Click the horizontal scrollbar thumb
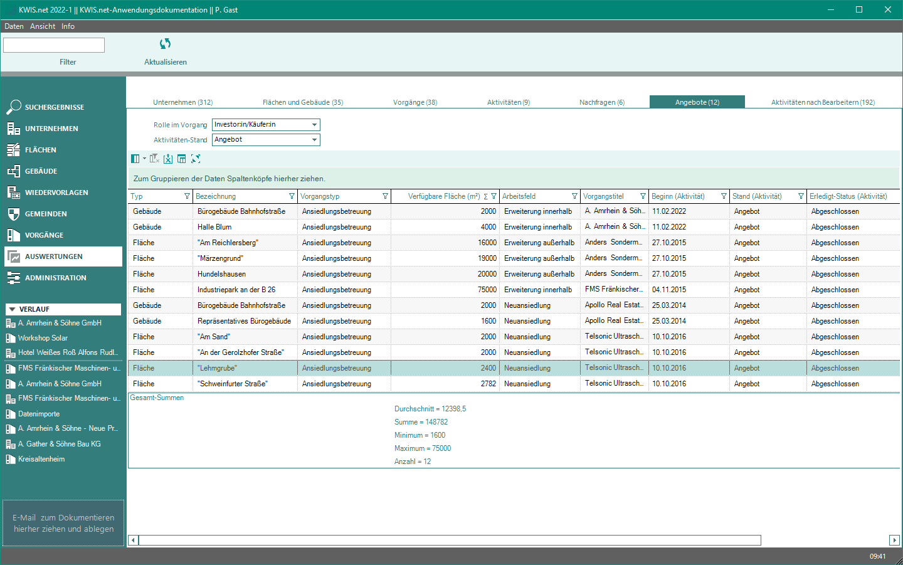The image size is (903, 565). (450, 540)
